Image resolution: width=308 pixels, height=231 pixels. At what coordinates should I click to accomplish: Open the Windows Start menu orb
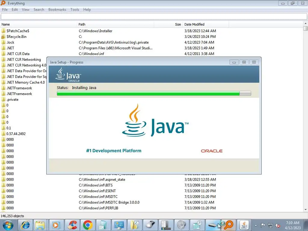point(8,225)
